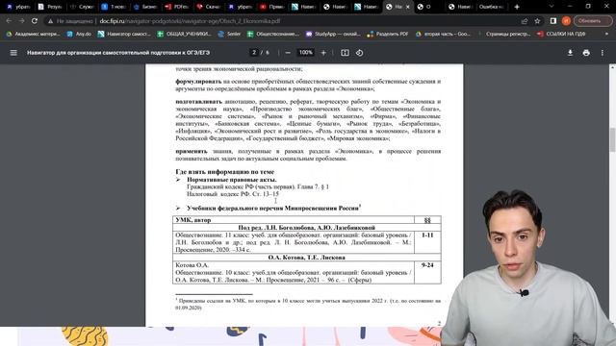
Task: Open Обществознание bookmark
Action: [x=273, y=35]
